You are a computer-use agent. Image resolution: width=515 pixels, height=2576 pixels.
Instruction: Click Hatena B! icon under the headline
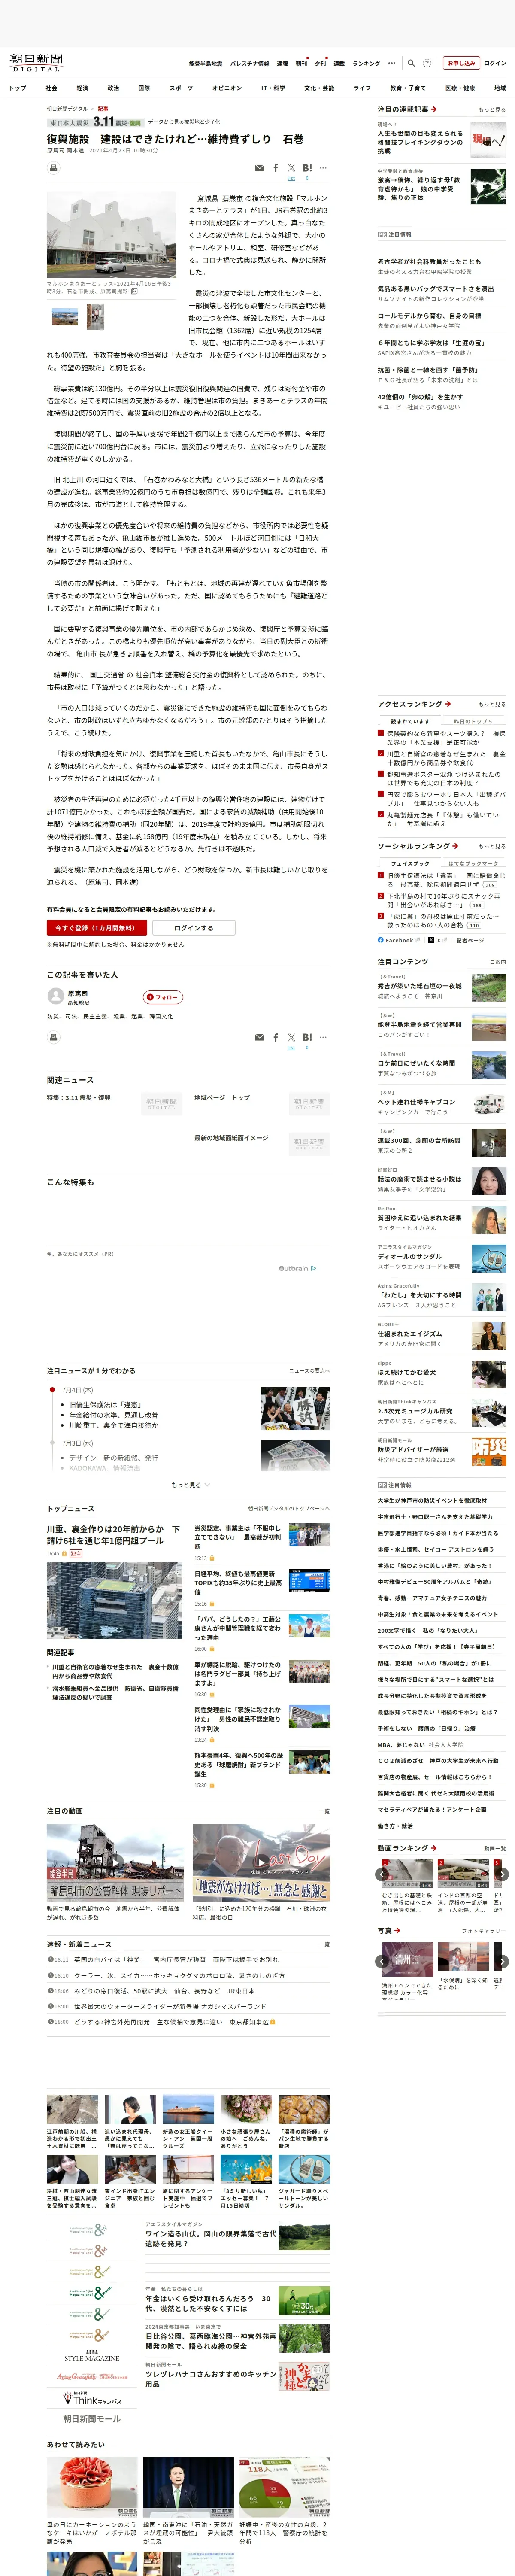(307, 168)
